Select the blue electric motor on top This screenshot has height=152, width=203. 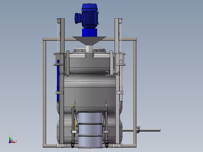pyautogui.click(x=90, y=16)
